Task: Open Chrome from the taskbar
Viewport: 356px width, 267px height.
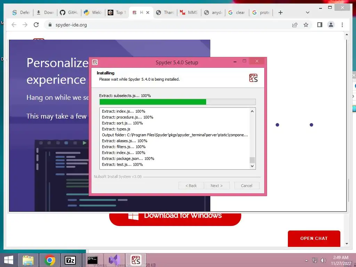Action: [50, 260]
